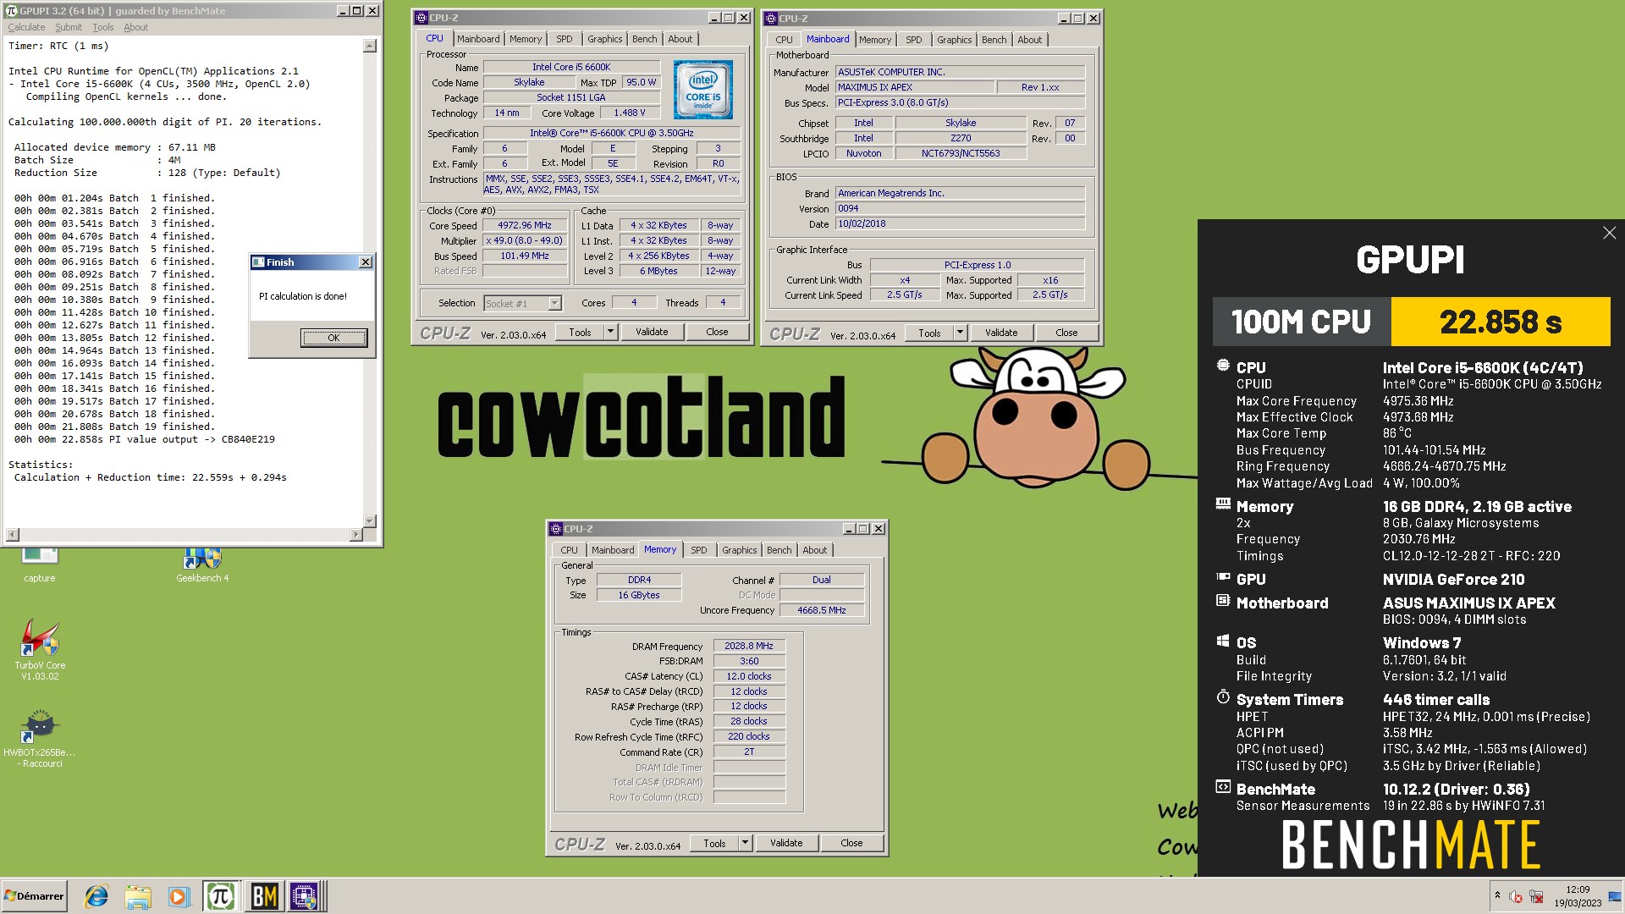The height and width of the screenshot is (914, 1625).
Task: Click Name field Intel Core i5 6600K
Action: tap(571, 67)
